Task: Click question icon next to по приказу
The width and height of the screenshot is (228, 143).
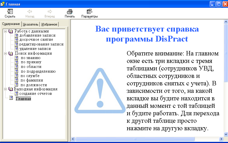Action: pos(16,62)
